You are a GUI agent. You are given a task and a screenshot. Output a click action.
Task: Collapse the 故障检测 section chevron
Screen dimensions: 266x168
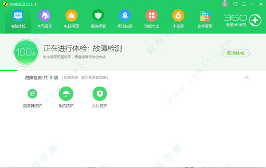click(246, 77)
